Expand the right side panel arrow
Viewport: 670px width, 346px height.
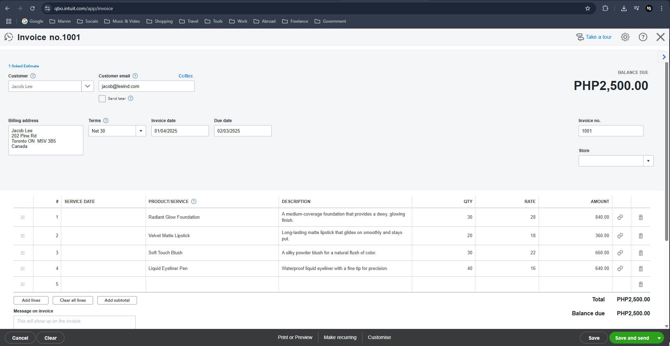coord(664,57)
